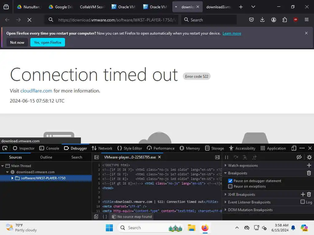Focus the Firefox search box

point(209,20)
